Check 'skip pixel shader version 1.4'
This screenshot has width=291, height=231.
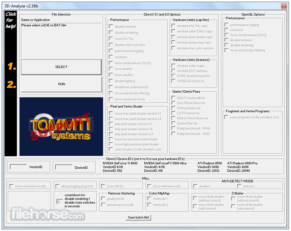(x=111, y=129)
